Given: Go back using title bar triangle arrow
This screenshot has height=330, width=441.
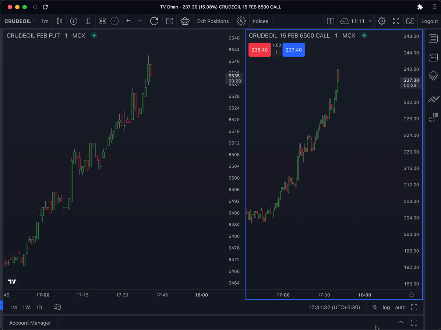Looking at the screenshot, I should (35, 7).
